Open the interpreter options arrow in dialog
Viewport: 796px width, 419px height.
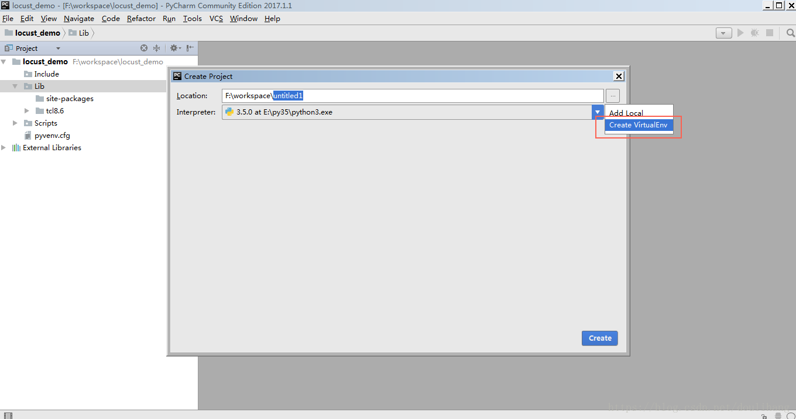(597, 112)
